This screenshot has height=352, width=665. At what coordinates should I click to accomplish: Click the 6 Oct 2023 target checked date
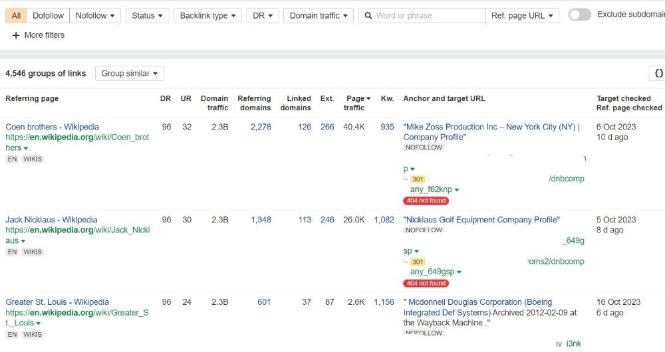(616, 127)
